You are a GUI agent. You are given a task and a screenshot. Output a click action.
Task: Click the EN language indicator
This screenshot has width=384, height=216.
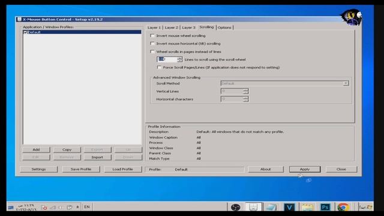[x=87, y=207]
